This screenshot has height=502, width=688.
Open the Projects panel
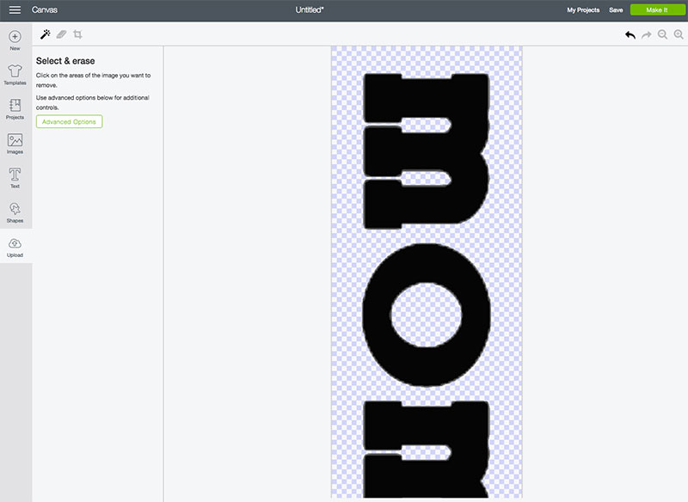[15, 109]
